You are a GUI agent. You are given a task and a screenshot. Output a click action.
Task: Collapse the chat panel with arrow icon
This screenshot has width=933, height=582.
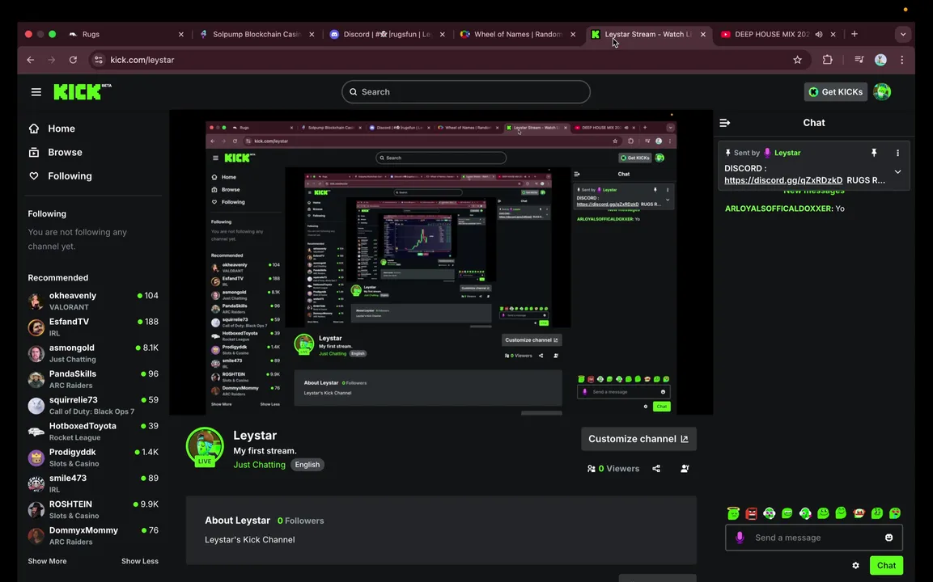coord(724,123)
